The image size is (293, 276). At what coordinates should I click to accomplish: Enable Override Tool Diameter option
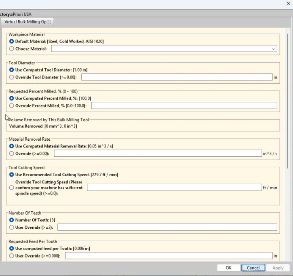click(12, 77)
